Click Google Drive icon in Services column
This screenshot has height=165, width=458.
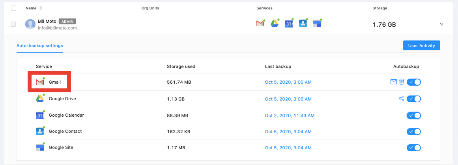[x=275, y=24]
